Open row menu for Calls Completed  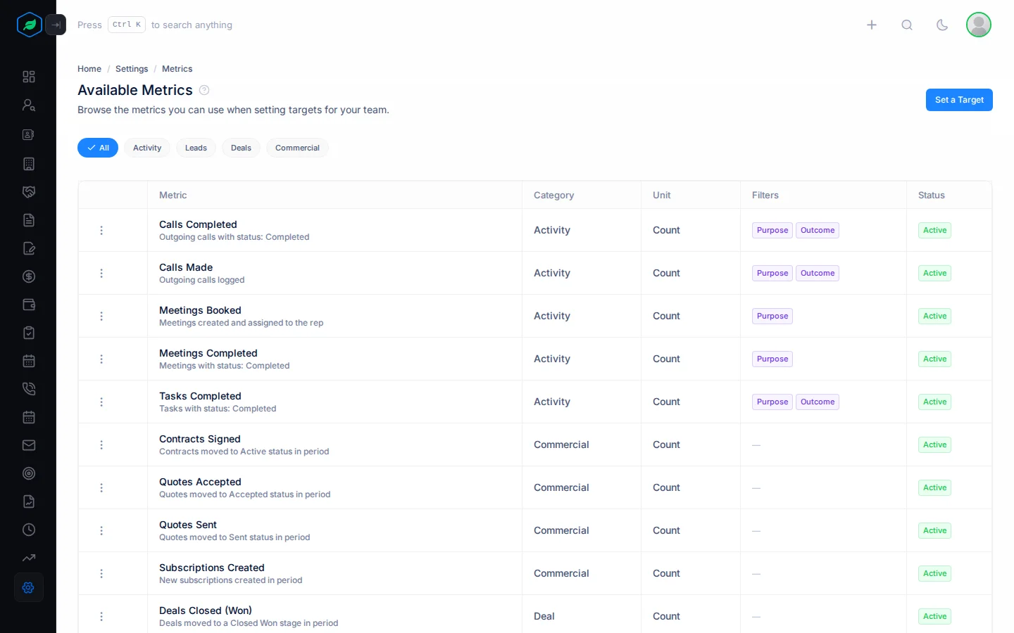click(101, 230)
